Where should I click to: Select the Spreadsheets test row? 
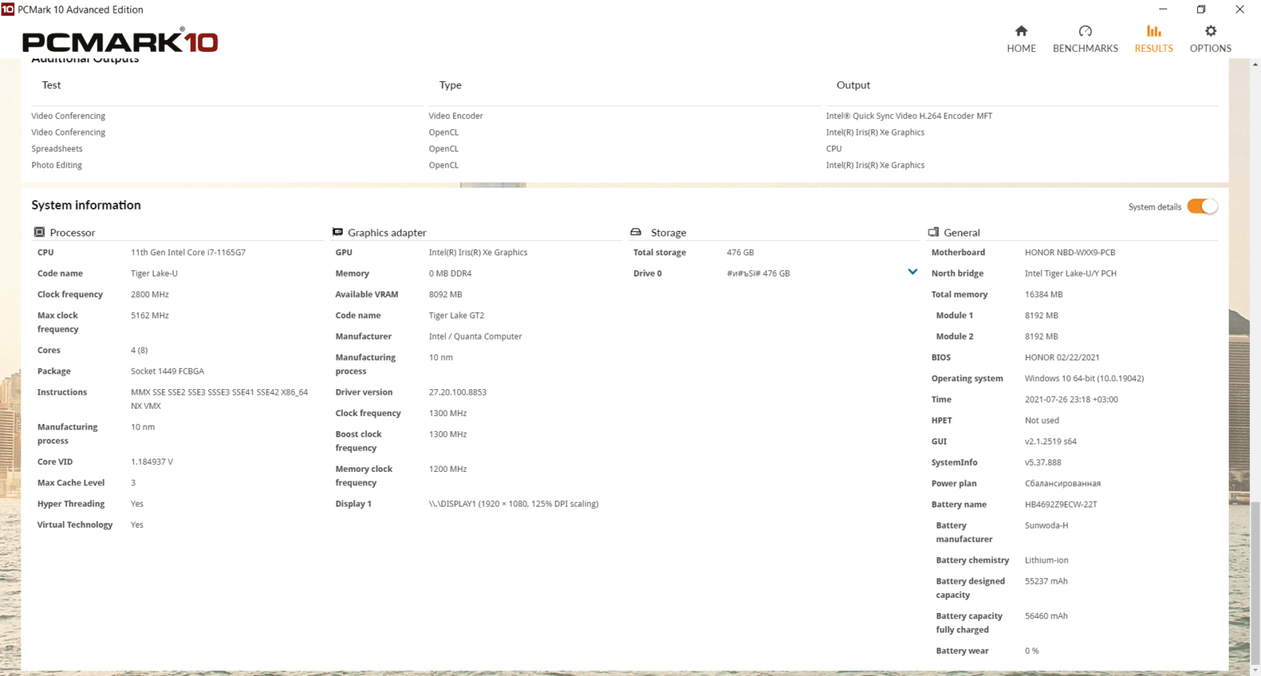coord(57,149)
